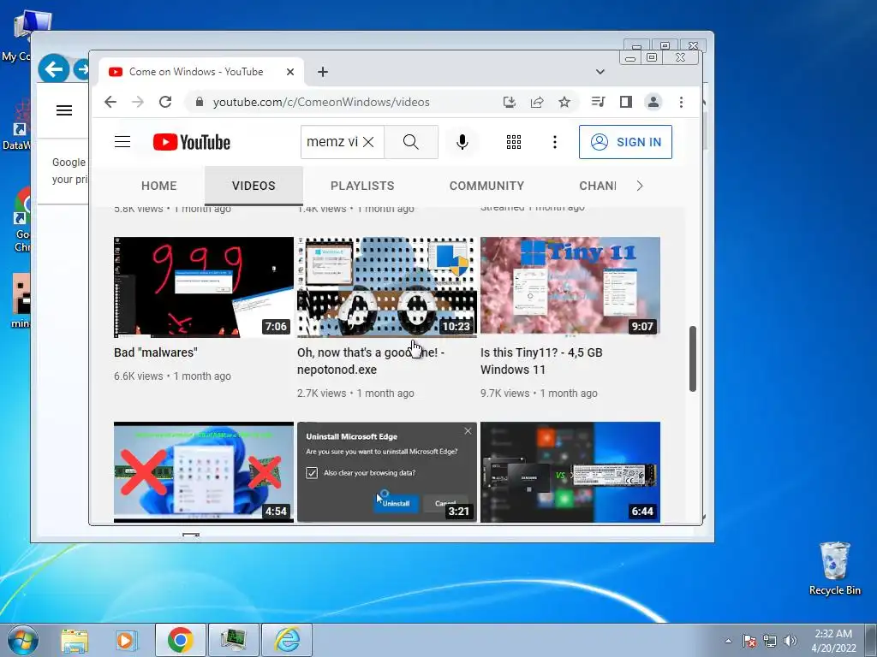The height and width of the screenshot is (657, 877).
Task: Click the padlock site info icon
Action: pos(199,102)
